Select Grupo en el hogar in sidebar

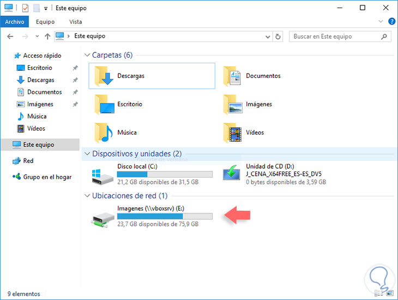click(47, 177)
